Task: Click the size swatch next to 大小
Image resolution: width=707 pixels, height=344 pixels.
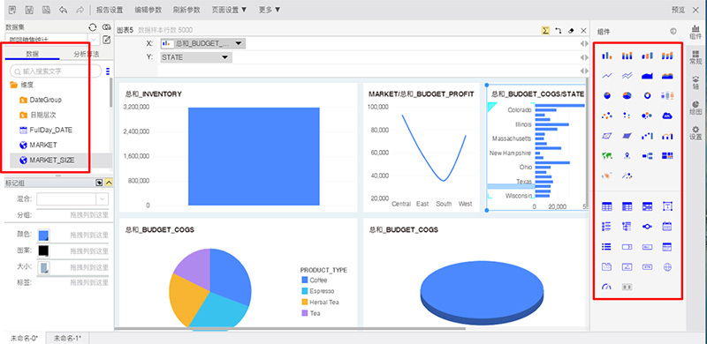Action: coord(43,267)
